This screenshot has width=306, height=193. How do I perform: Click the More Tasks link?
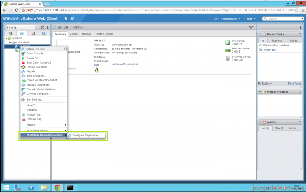point(295,84)
